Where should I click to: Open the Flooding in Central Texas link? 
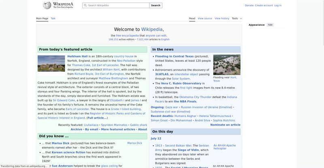[175, 56]
